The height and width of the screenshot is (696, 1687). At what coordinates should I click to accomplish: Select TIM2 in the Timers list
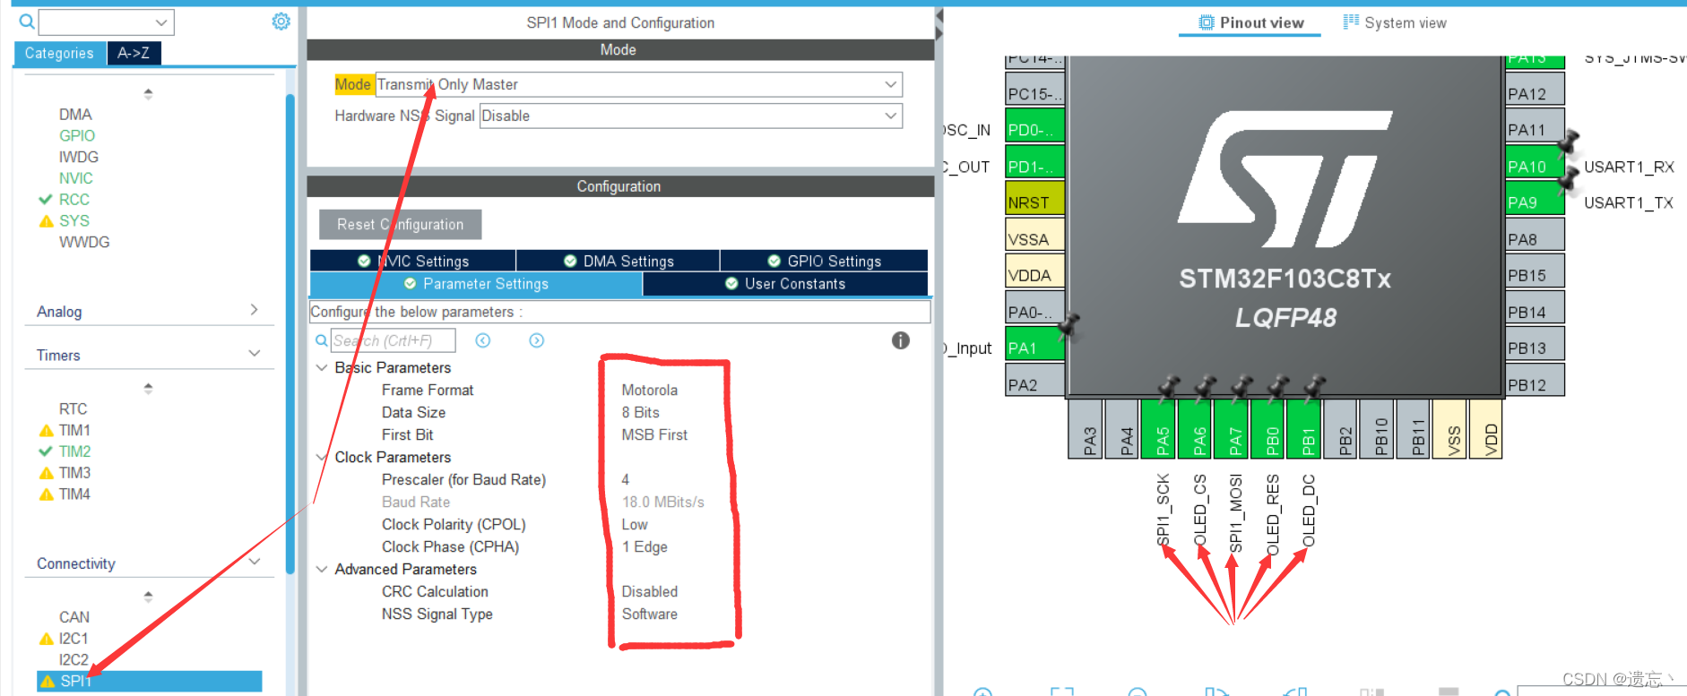[x=74, y=451]
